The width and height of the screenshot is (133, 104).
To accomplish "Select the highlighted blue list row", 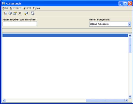I will point(65,35).
